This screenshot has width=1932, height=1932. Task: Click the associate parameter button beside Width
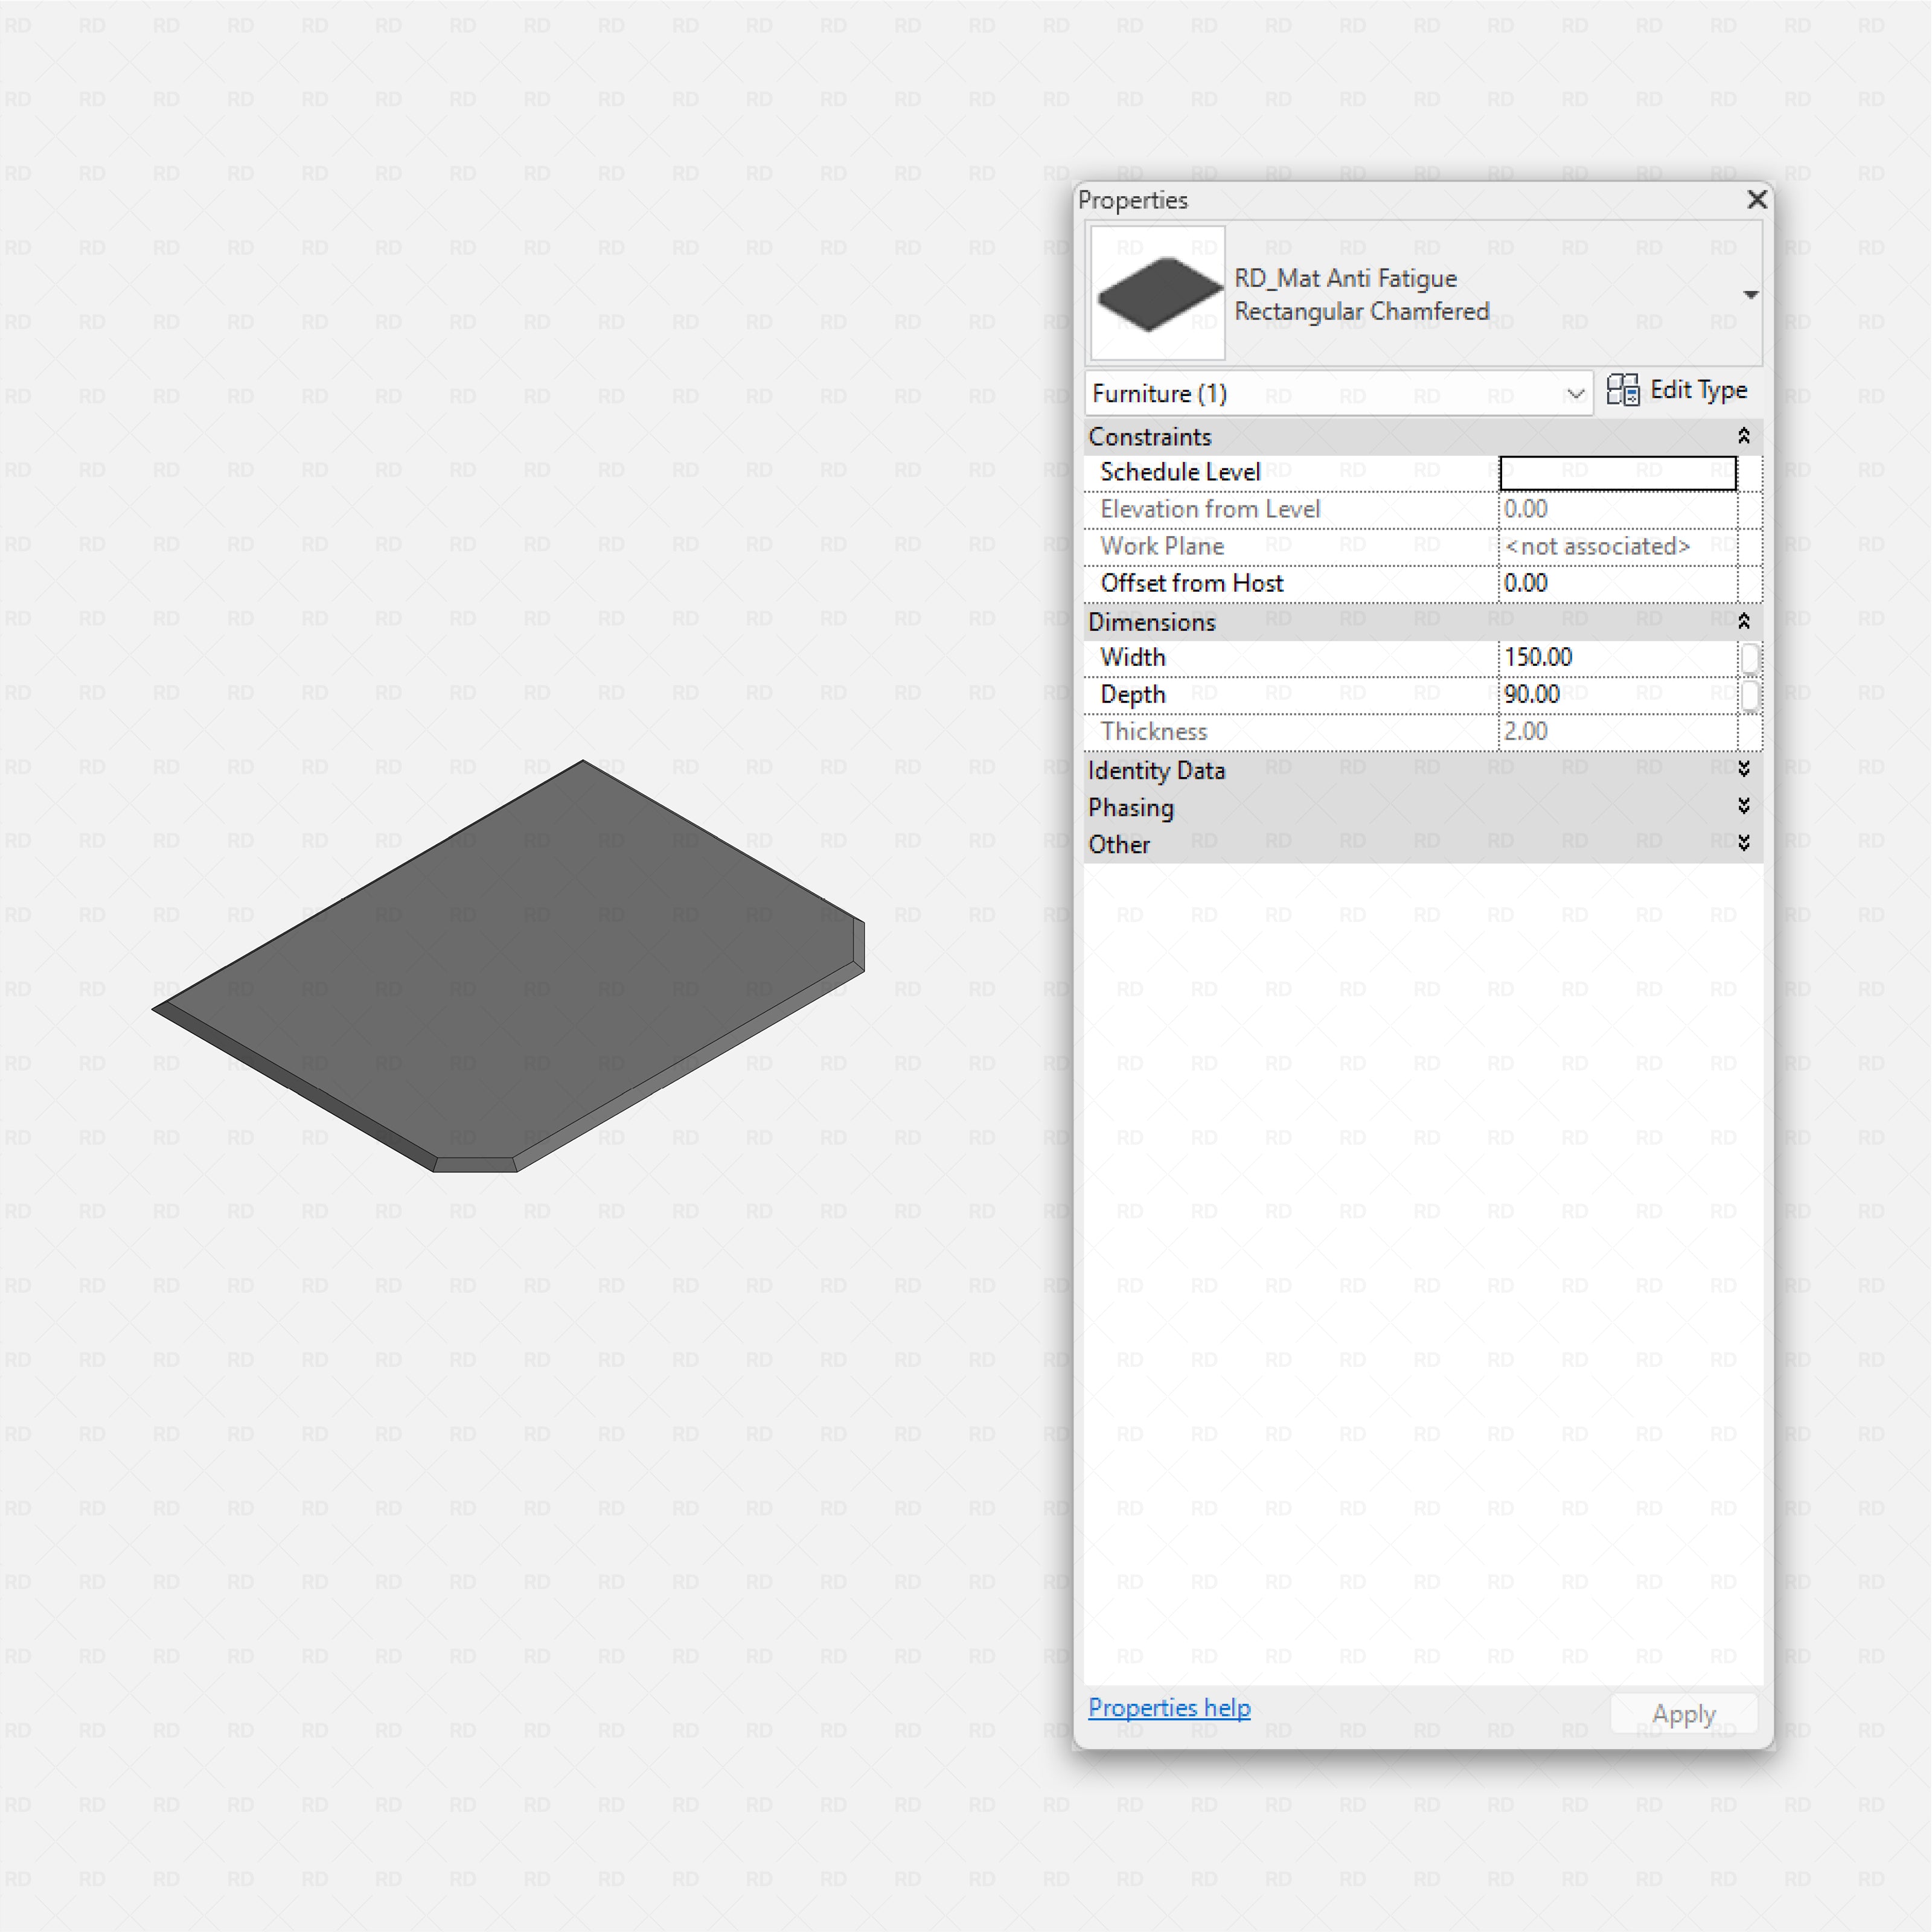1751,657
